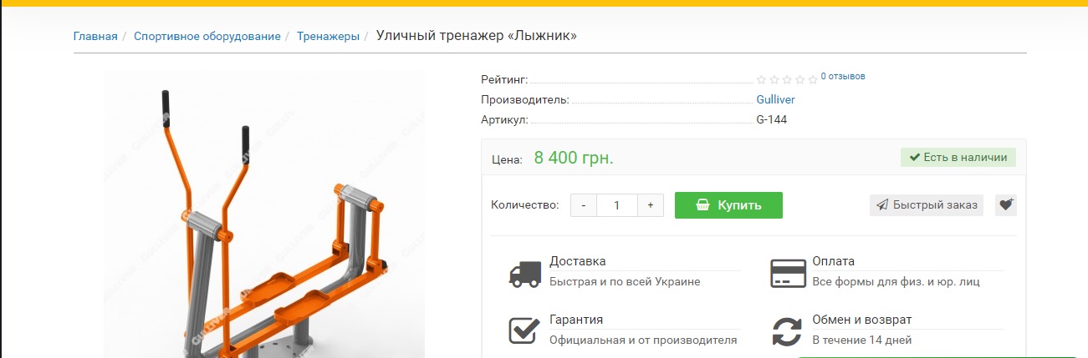
Task: Click the delivery truck icon
Action: [524, 274]
